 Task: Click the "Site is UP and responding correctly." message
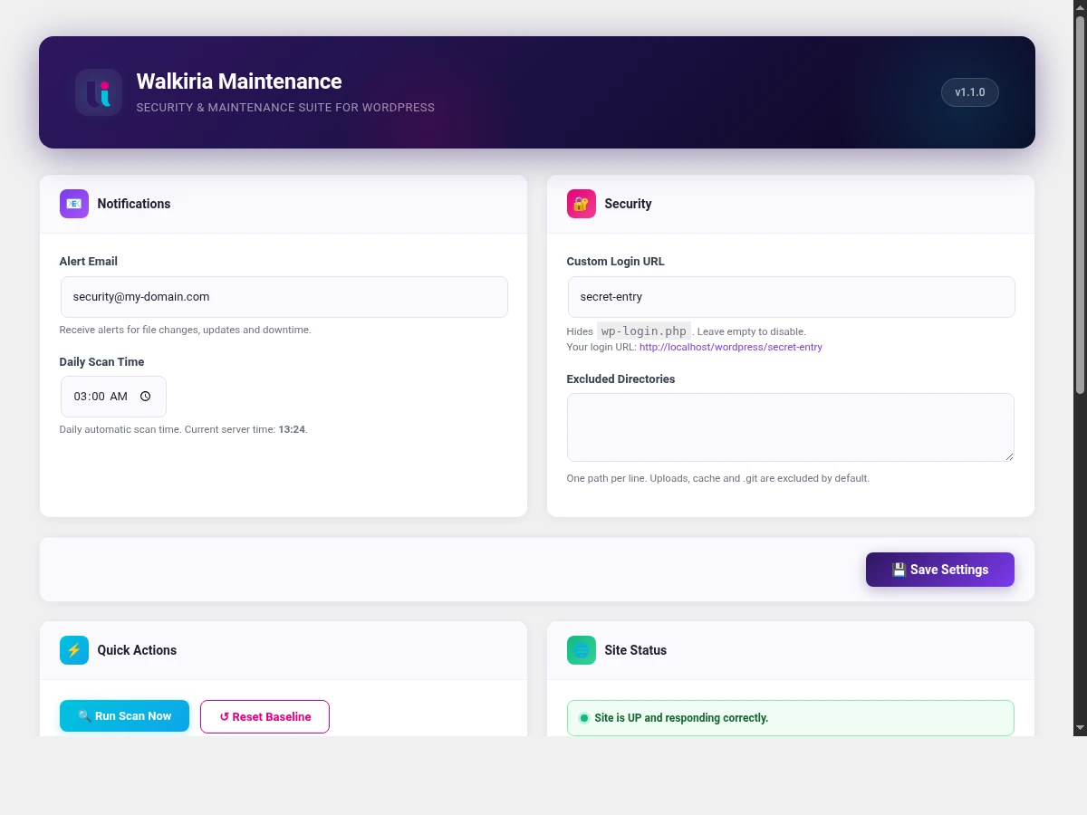pos(681,718)
